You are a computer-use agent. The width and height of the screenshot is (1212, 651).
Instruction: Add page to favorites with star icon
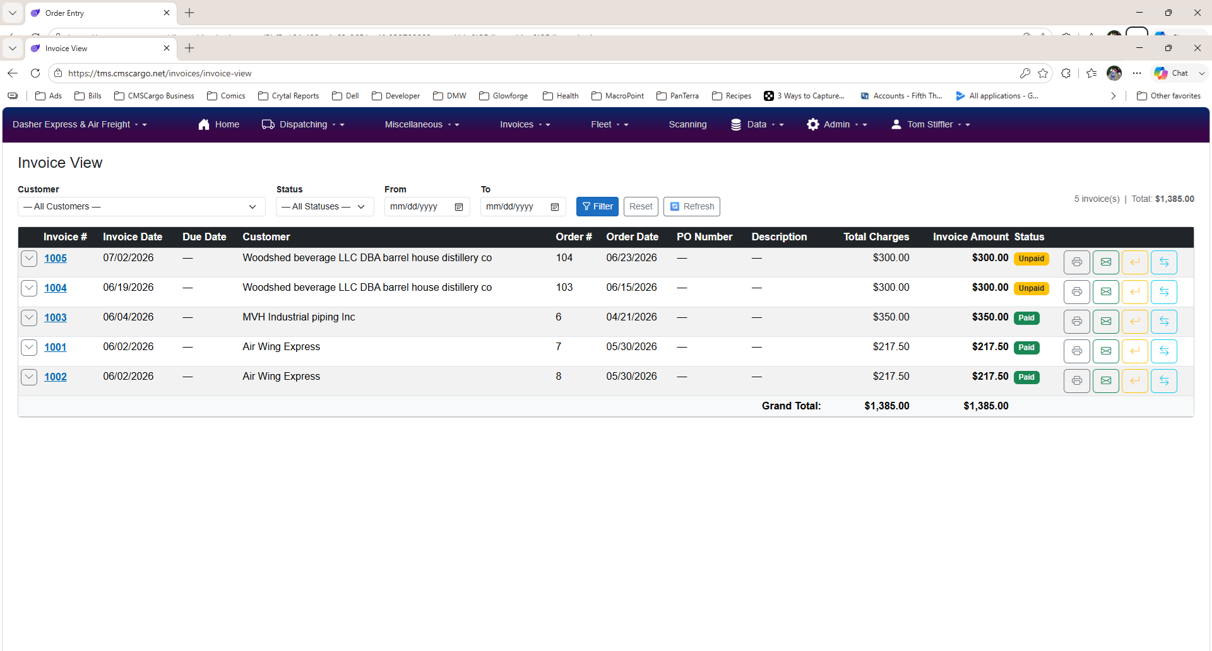1043,73
